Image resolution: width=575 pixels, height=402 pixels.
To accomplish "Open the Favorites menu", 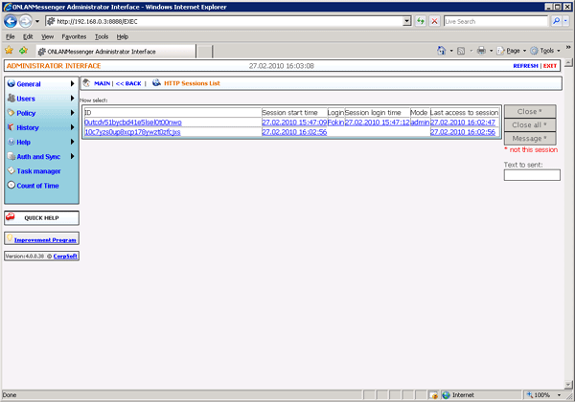I will [74, 35].
